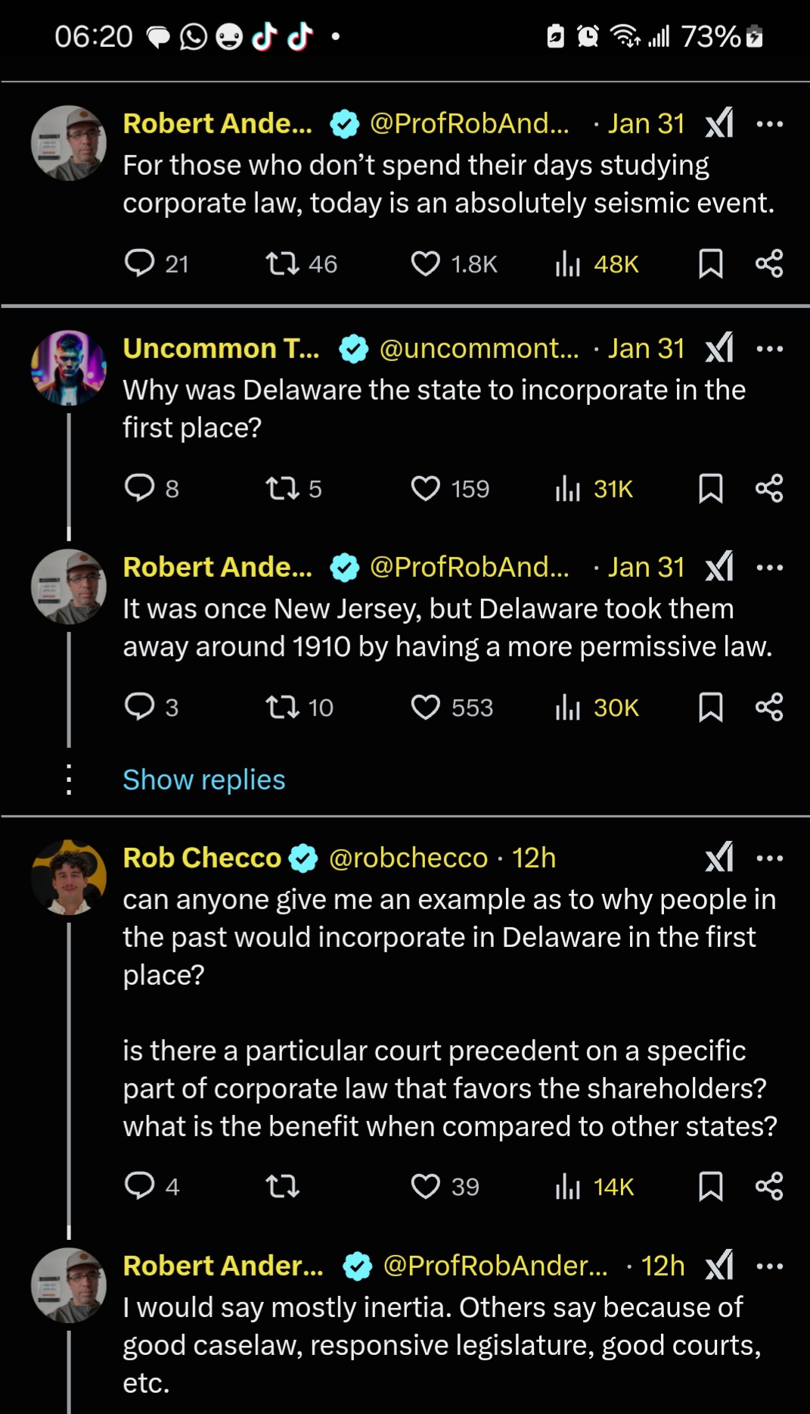This screenshot has height=1414, width=810.
Task: View 31K analytics on the Uncommon T... tweet
Action: coord(594,489)
